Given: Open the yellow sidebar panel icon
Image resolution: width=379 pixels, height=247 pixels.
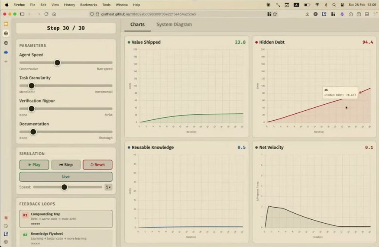Looking at the screenshot, I should tap(6, 24).
